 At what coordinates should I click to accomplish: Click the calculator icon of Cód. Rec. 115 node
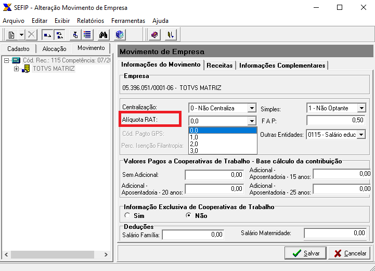click(x=16, y=60)
